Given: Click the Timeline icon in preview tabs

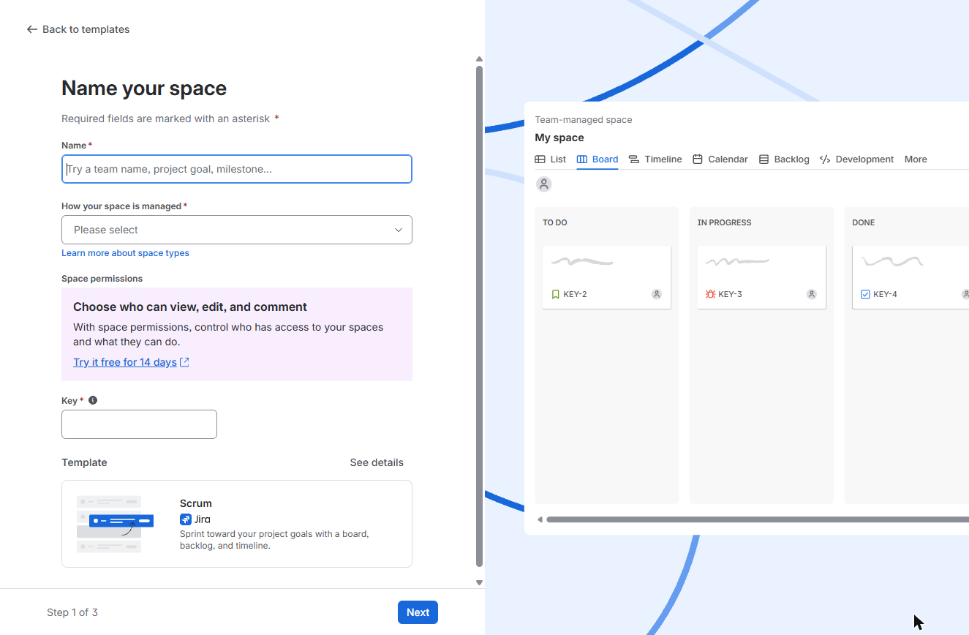Looking at the screenshot, I should coord(633,159).
